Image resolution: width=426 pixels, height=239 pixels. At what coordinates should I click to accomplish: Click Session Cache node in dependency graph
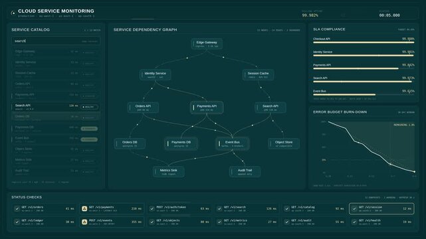coord(258,75)
